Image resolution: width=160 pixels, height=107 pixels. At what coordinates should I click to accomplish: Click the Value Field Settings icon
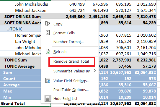[48, 80]
